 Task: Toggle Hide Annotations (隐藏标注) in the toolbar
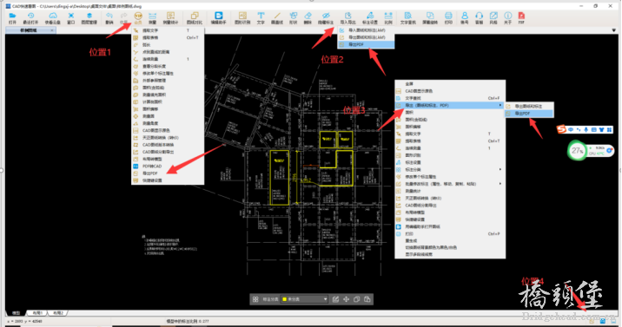pyautogui.click(x=326, y=18)
